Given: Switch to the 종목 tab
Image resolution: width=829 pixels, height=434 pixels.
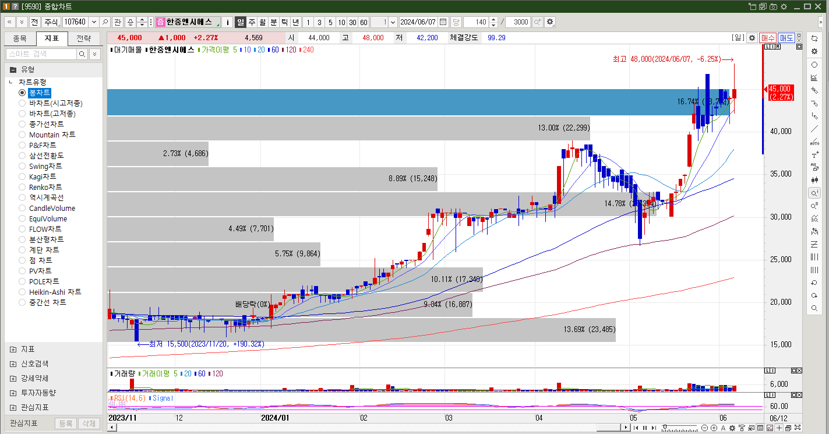Looking at the screenshot, I should (x=20, y=39).
